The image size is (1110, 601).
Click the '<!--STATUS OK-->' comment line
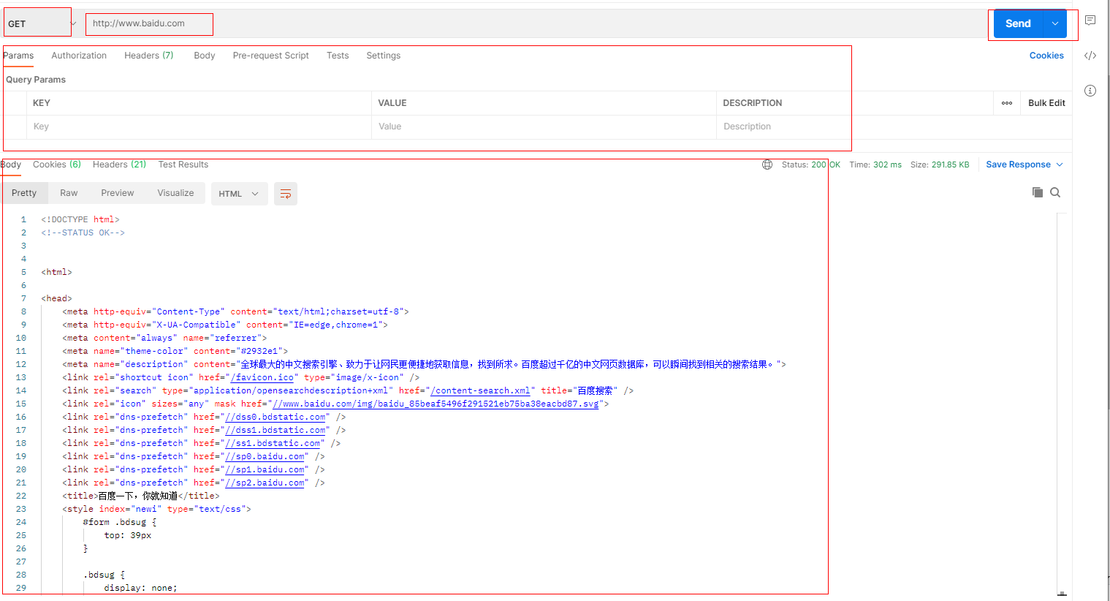pyautogui.click(x=83, y=233)
